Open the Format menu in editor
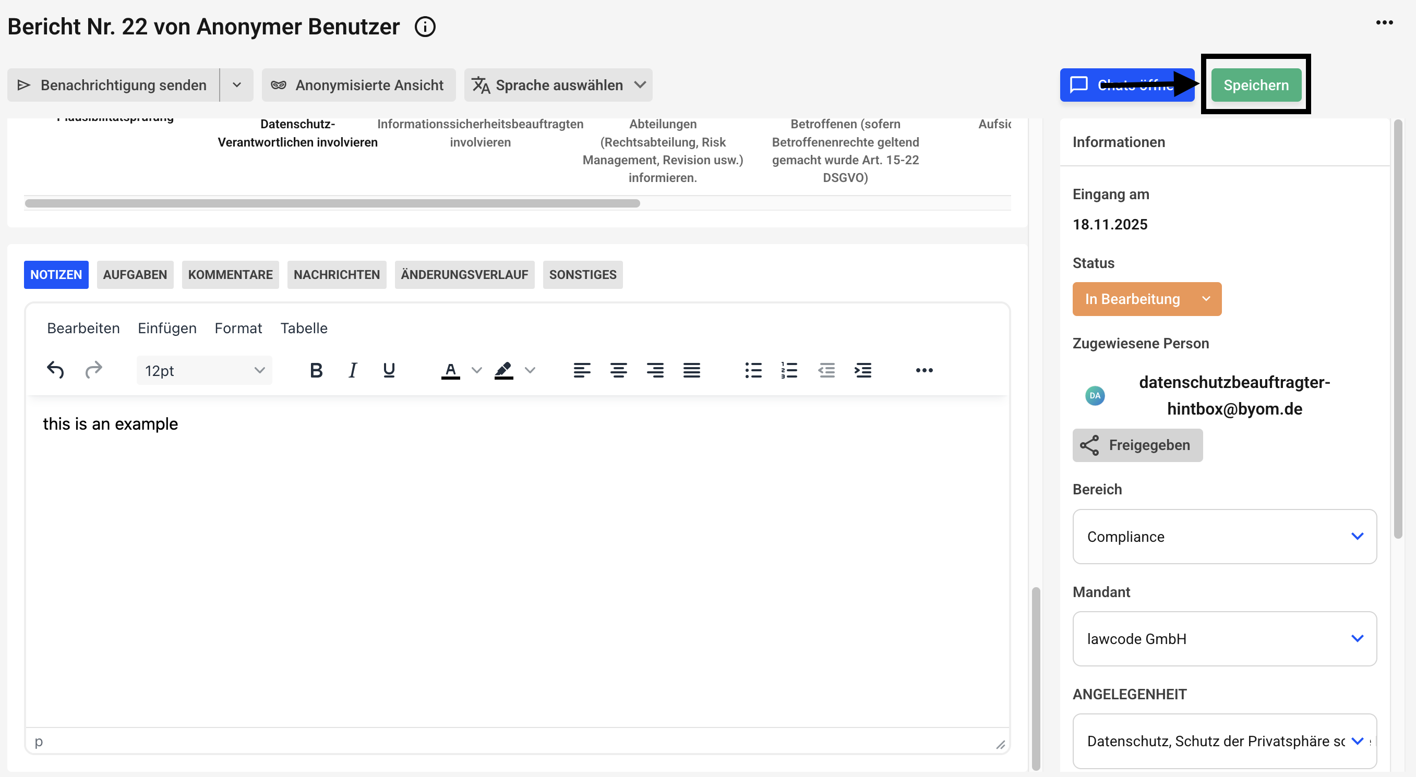The width and height of the screenshot is (1416, 777). (237, 327)
